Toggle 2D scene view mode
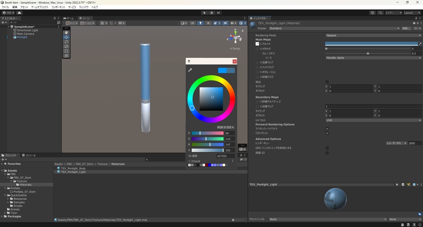423x227 pixels. click(192, 23)
